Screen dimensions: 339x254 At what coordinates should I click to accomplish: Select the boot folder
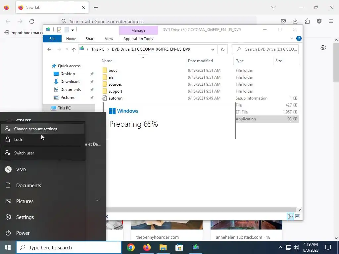pos(113,70)
